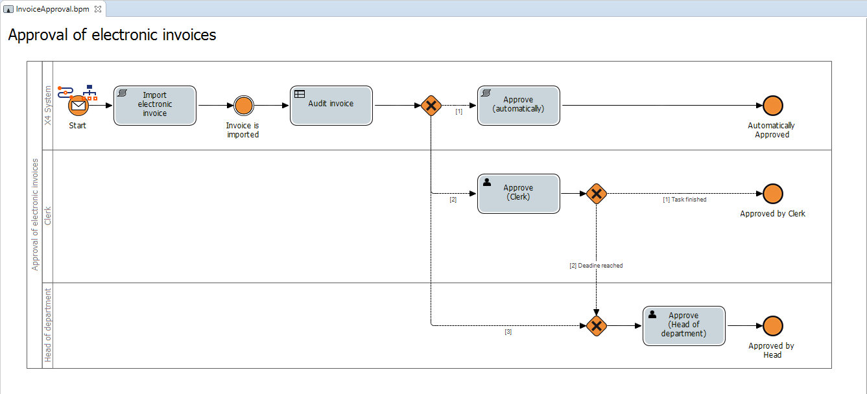The image size is (867, 394).
Task: Select the user icon on Approve (Clerk)
Action: click(488, 182)
